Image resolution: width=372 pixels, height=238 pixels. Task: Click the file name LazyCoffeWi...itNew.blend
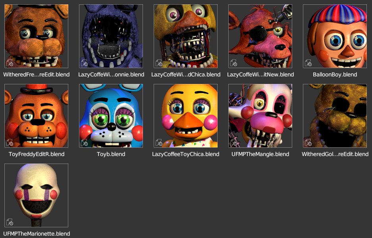click(260, 74)
